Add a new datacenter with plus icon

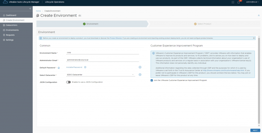pos(140,75)
